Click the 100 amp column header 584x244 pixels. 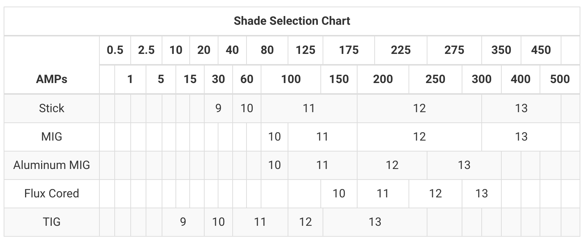click(291, 79)
